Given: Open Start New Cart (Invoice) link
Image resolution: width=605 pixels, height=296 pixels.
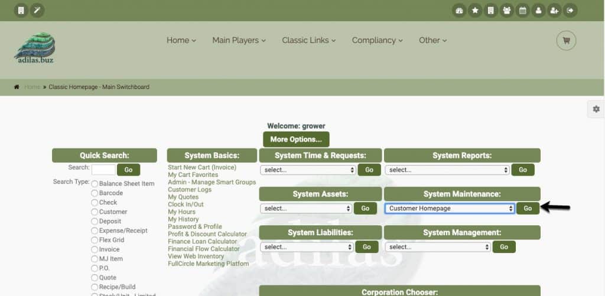Looking at the screenshot, I should pos(202,167).
